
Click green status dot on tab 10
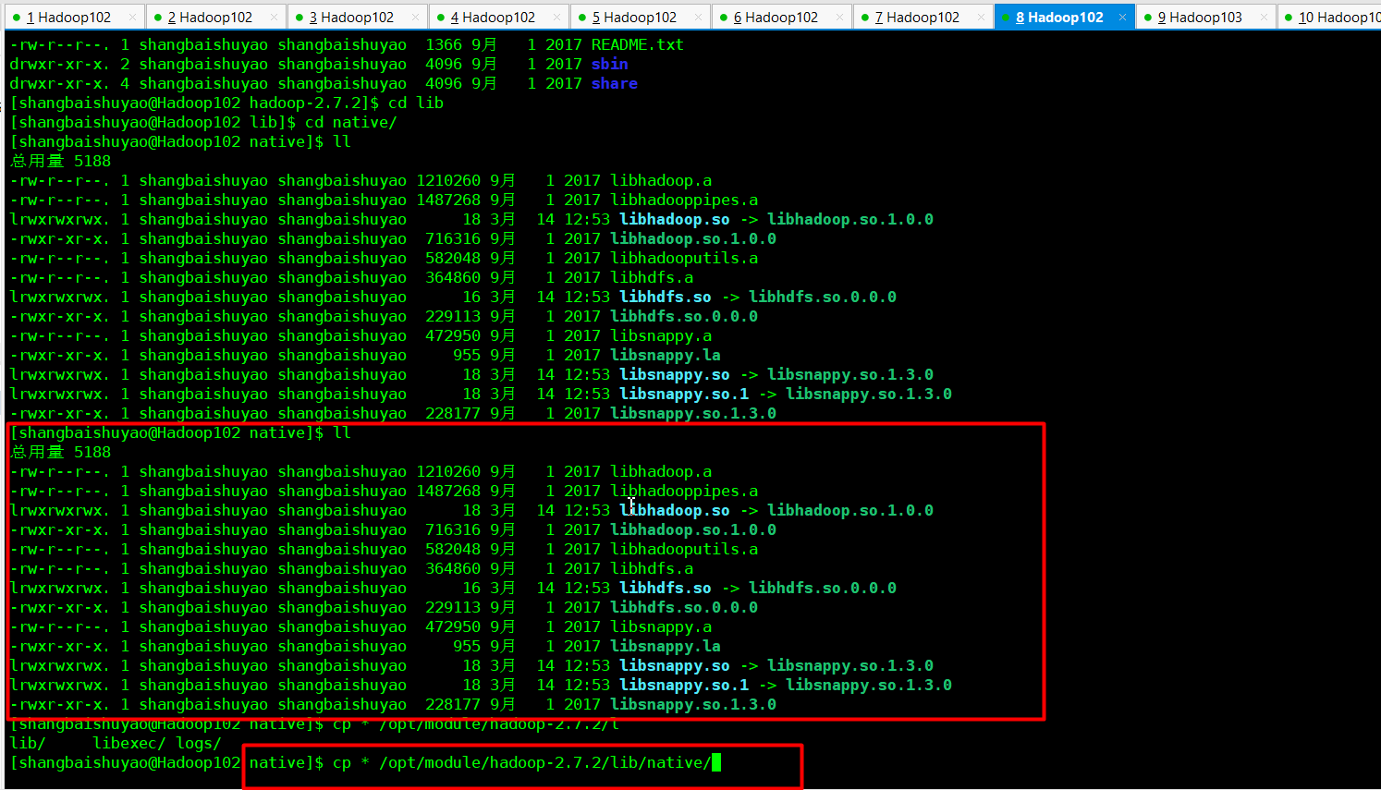point(1289,18)
